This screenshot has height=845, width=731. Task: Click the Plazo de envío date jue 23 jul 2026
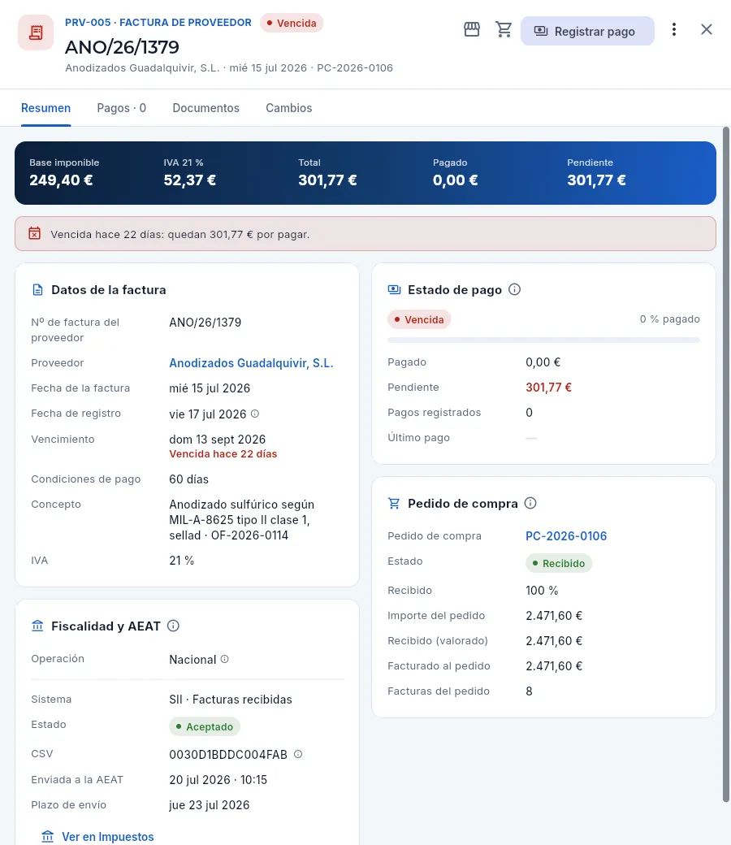209,805
